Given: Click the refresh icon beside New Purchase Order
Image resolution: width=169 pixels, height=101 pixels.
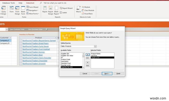Looking at the screenshot, I should 47,29.
